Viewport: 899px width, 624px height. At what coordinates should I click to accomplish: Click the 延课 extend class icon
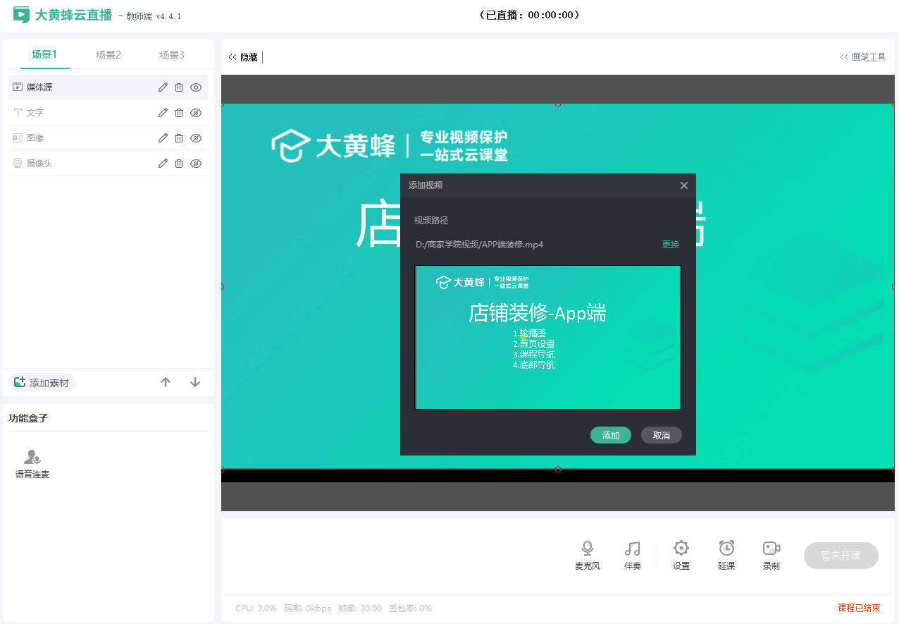(726, 556)
